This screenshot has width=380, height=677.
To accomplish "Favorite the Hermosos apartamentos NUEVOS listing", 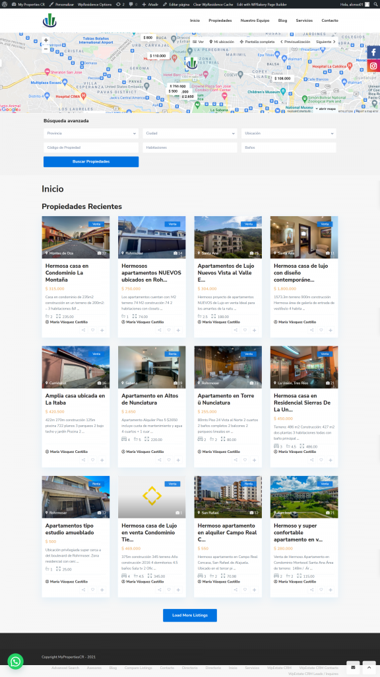I will (169, 331).
